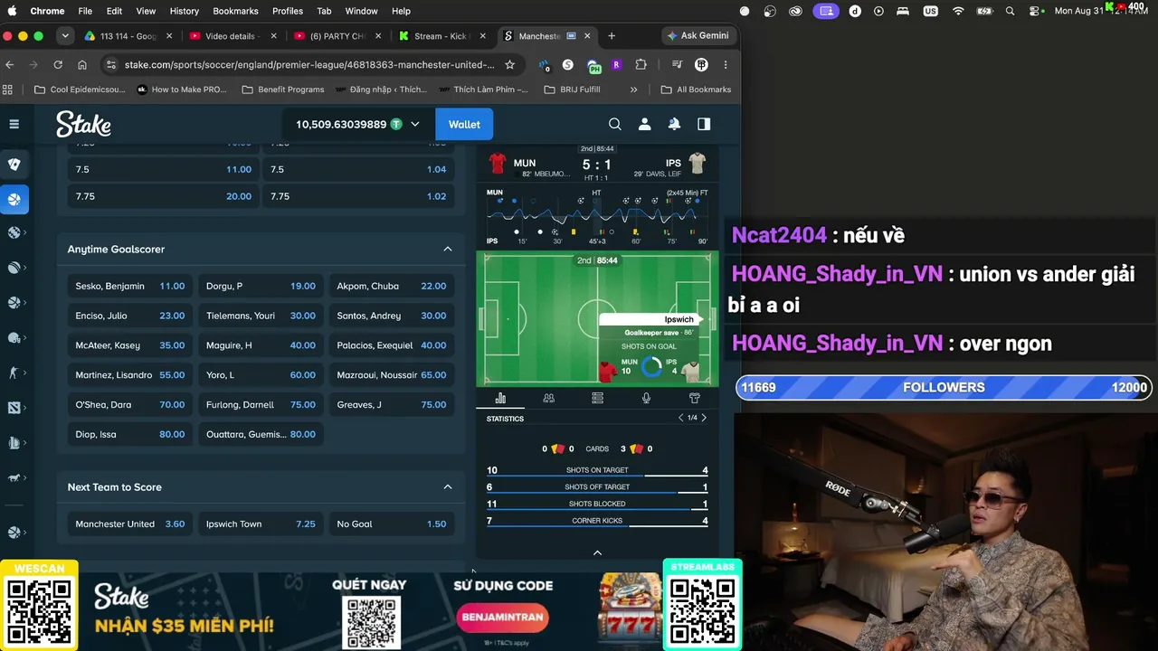
Task: Go to previous statistics page arrow
Action: (681, 418)
